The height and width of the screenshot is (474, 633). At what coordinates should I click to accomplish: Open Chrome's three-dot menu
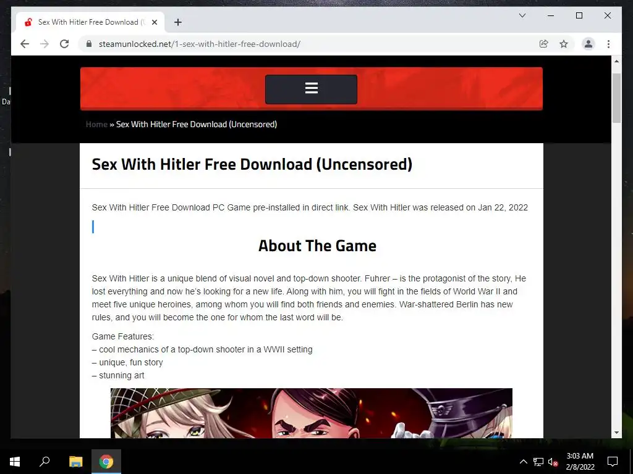[608, 44]
